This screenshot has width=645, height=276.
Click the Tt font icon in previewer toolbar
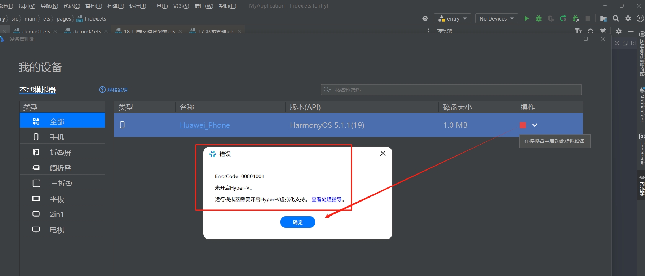coord(578,31)
